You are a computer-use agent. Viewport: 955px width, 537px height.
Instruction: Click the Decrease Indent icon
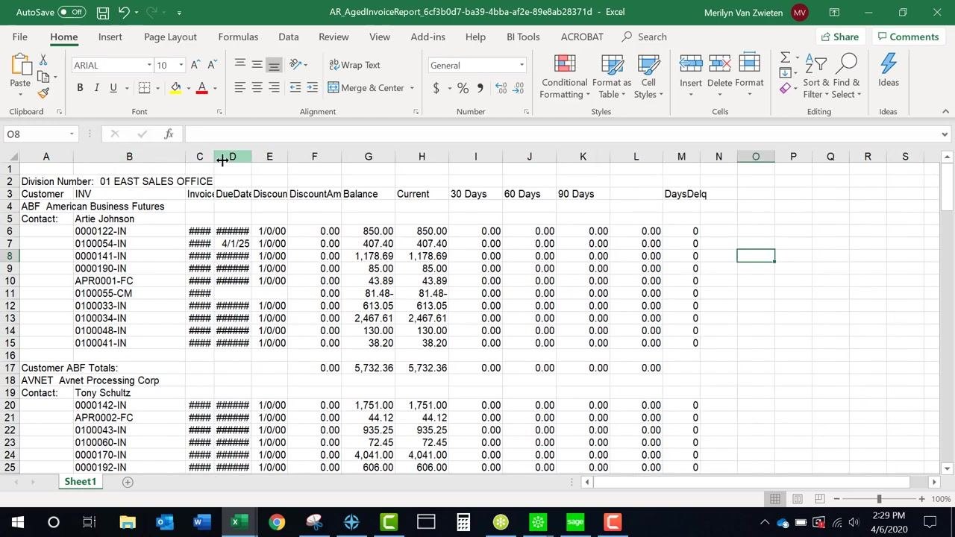295,88
